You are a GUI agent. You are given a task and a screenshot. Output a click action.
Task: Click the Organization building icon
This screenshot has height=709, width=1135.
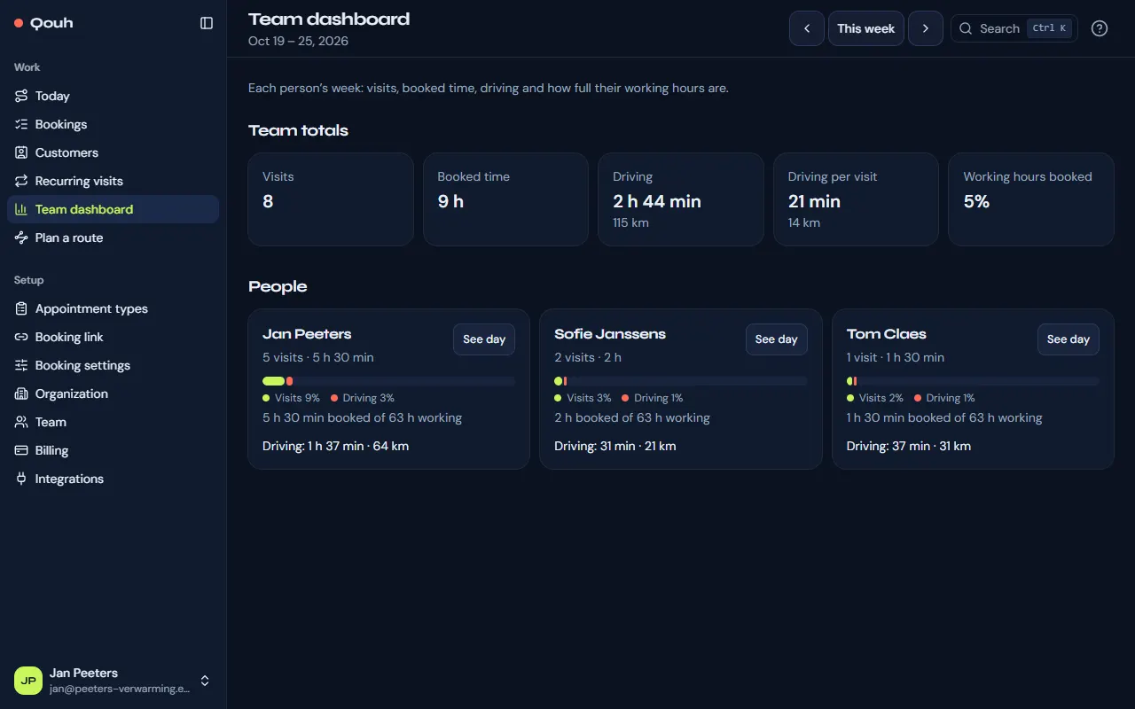click(21, 393)
